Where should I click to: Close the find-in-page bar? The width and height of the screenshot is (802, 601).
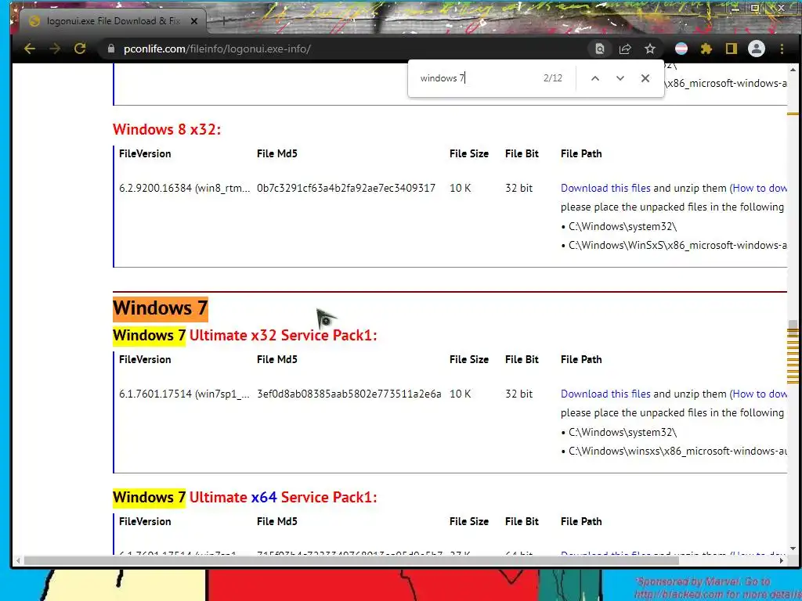pyautogui.click(x=645, y=78)
